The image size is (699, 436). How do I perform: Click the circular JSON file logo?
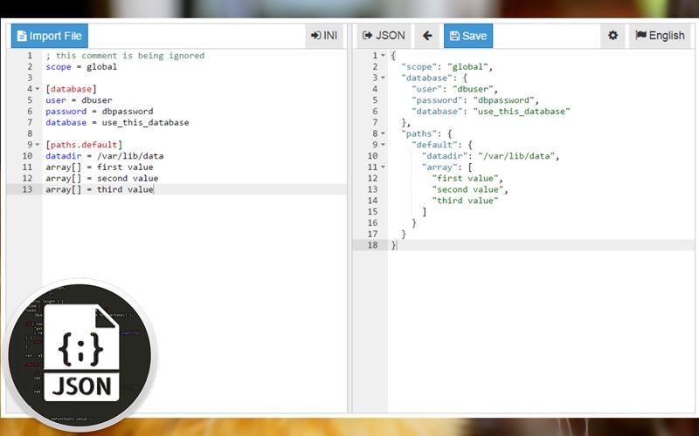pos(80,355)
